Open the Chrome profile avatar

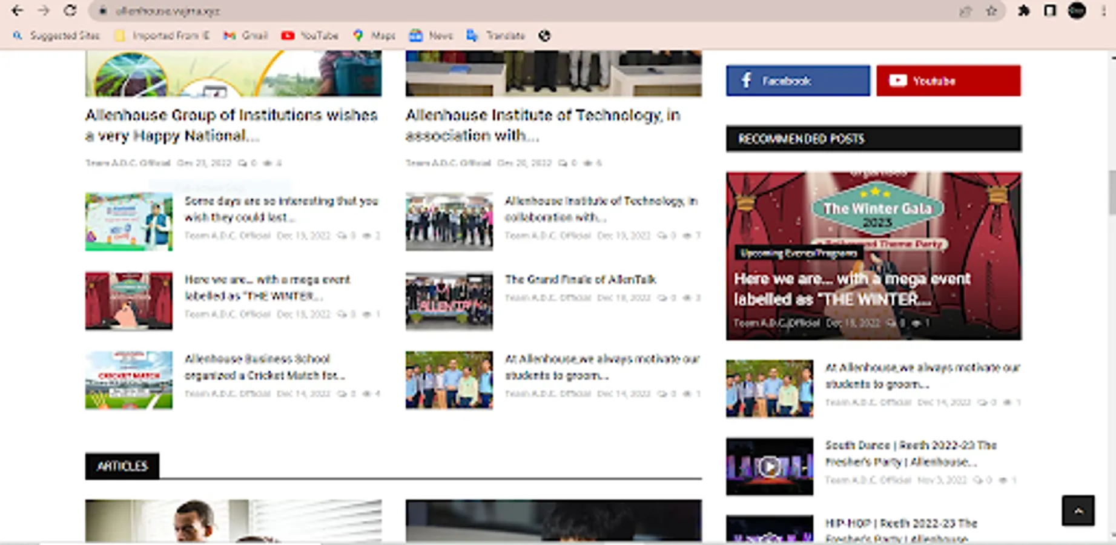click(1077, 11)
